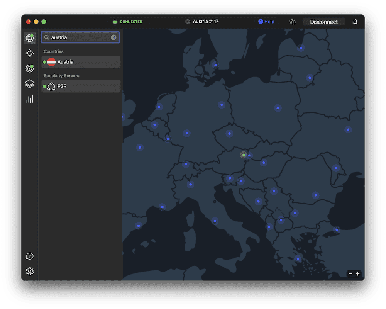Click the green lock connection icon
The width and height of the screenshot is (386, 309).
[115, 22]
